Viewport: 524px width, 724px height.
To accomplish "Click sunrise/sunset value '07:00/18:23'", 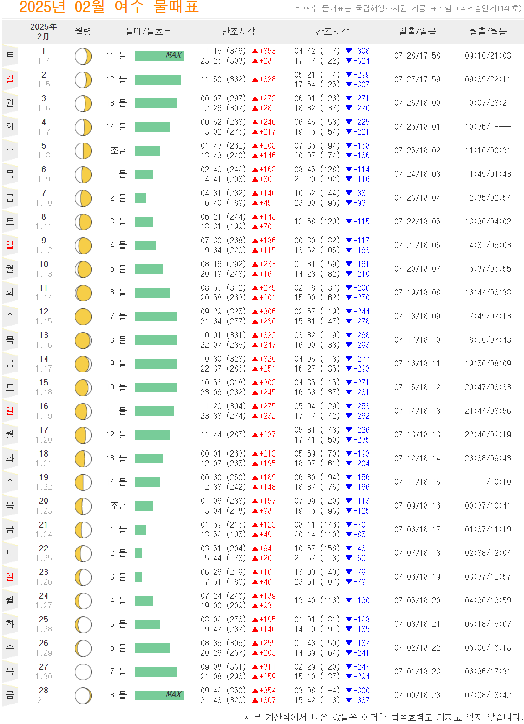I will pyautogui.click(x=418, y=695).
